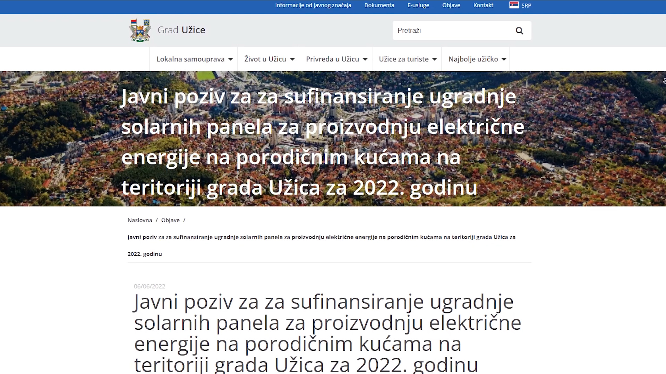Screen dimensions: 666x374
Task: Open Lokalna samouprava menu
Action: (x=190, y=59)
